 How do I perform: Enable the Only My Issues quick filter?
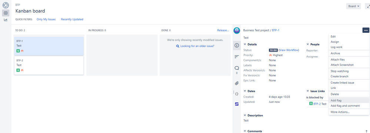coord(46,20)
